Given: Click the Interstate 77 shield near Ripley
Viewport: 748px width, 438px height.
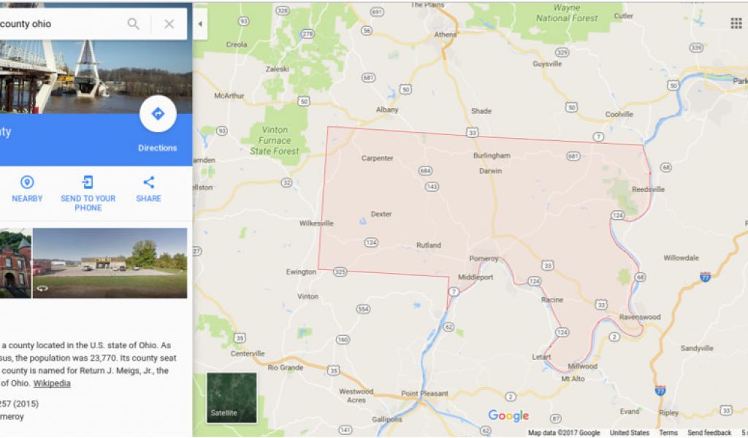Looking at the screenshot, I should (660, 391).
